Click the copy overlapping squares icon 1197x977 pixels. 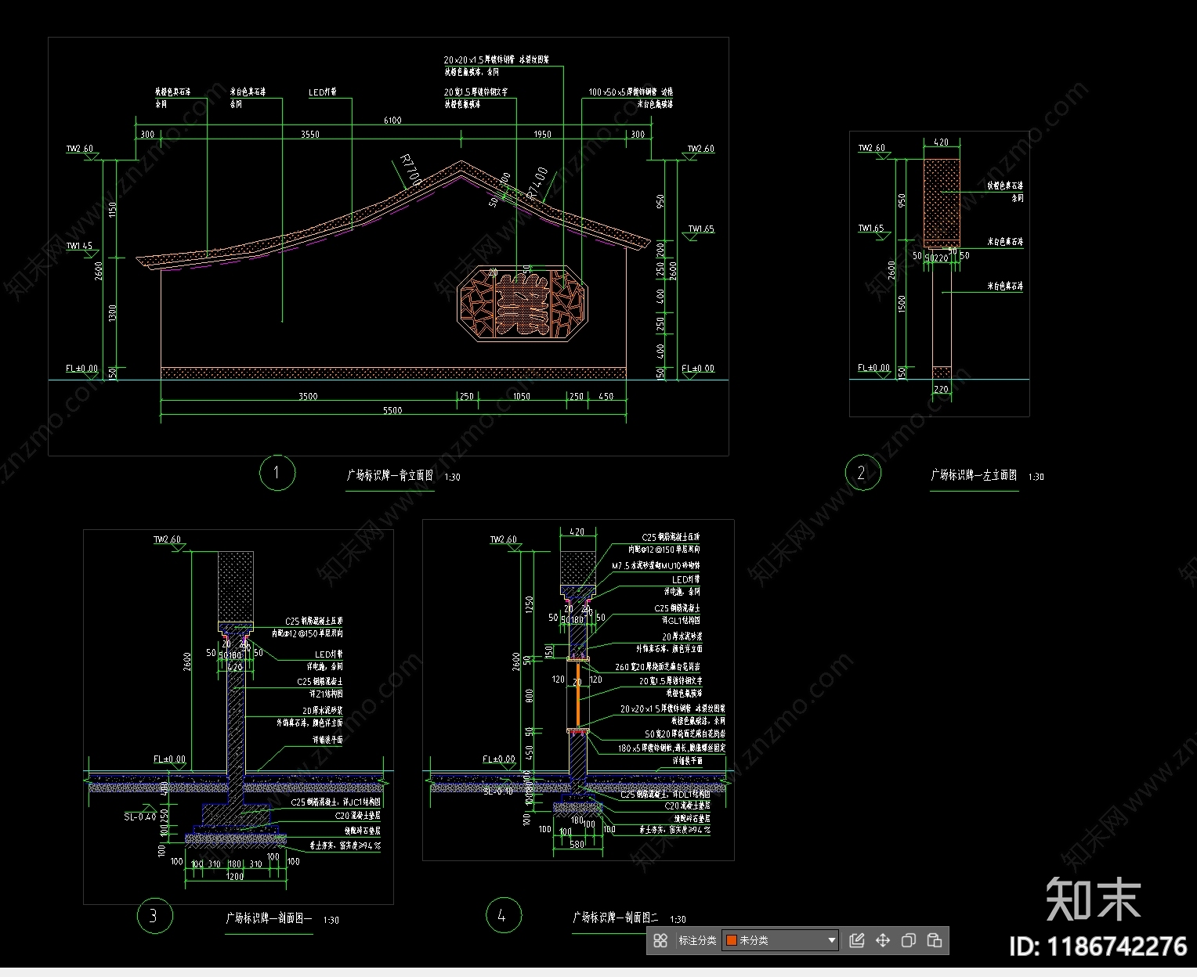pyautogui.click(x=909, y=940)
